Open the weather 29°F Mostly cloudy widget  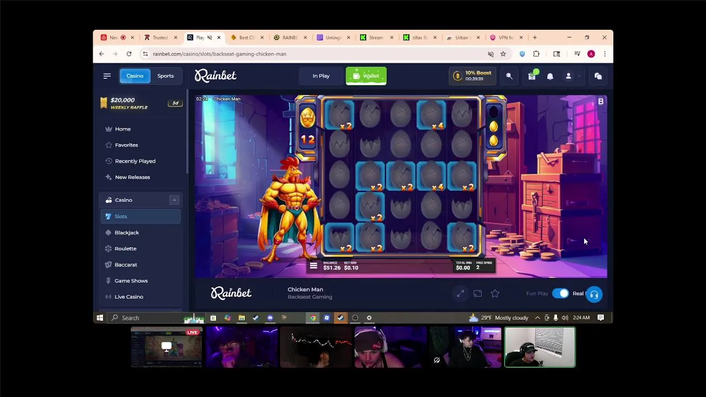point(498,318)
